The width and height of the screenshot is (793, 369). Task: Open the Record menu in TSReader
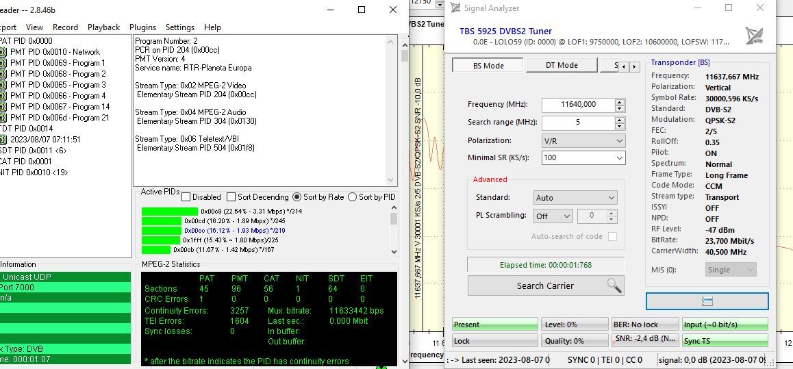tap(65, 27)
